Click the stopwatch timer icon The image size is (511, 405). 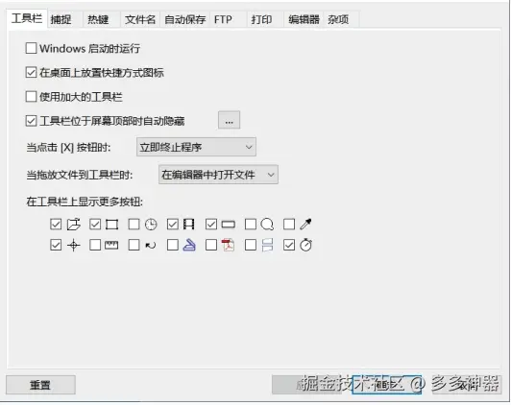coord(305,245)
